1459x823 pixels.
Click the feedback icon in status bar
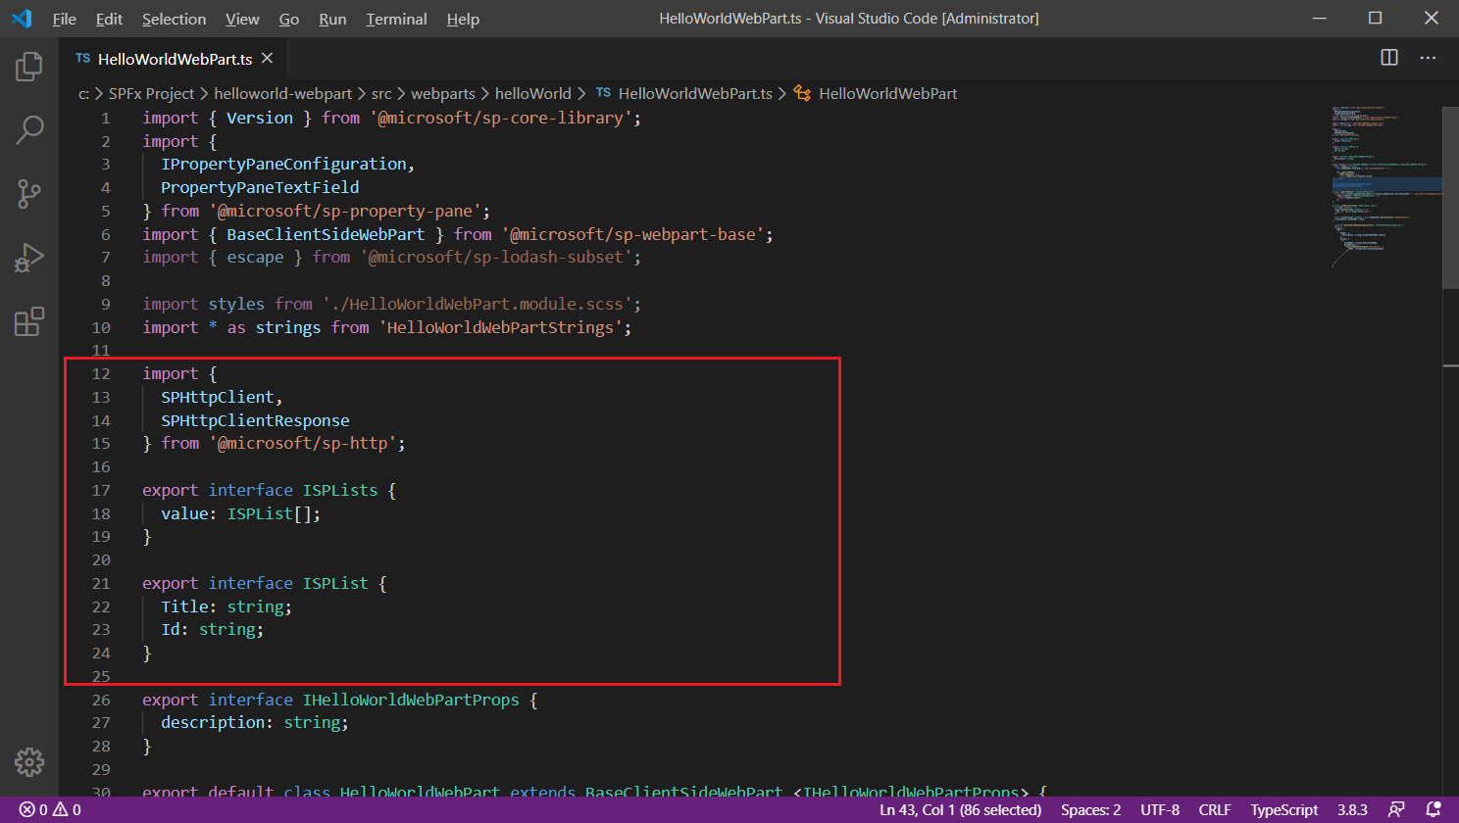1396,809
